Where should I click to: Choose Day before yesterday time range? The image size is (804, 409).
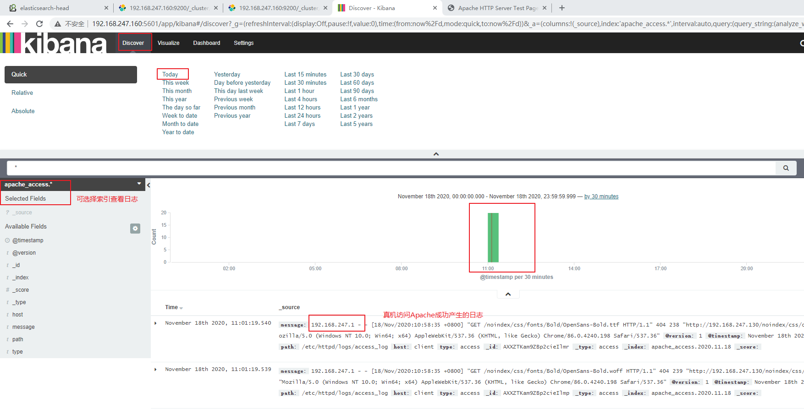[x=242, y=83]
